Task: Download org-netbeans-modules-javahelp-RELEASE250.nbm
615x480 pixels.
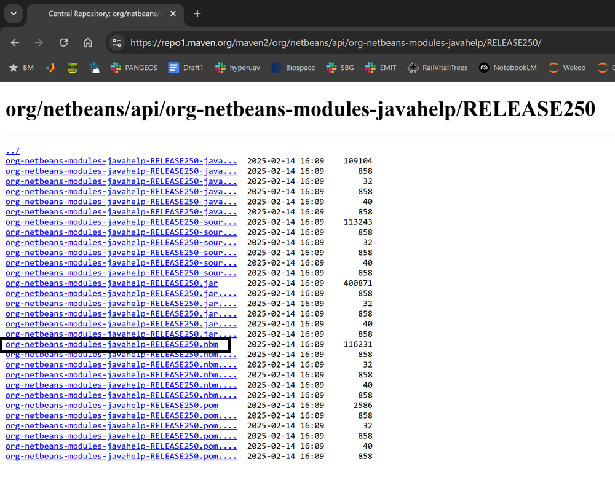Action: pos(112,344)
